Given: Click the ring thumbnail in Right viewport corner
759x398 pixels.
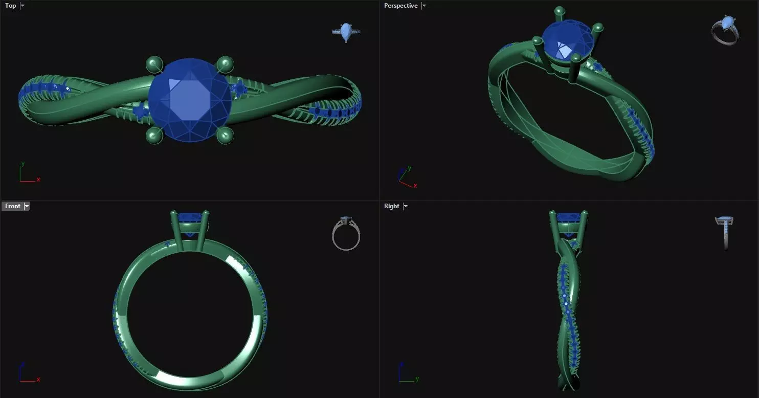Looking at the screenshot, I should [x=725, y=233].
